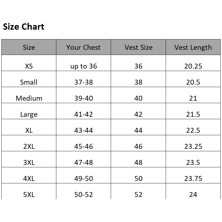This screenshot has height=222, width=222.
Task: Select the Size column header
Action: [29, 47]
